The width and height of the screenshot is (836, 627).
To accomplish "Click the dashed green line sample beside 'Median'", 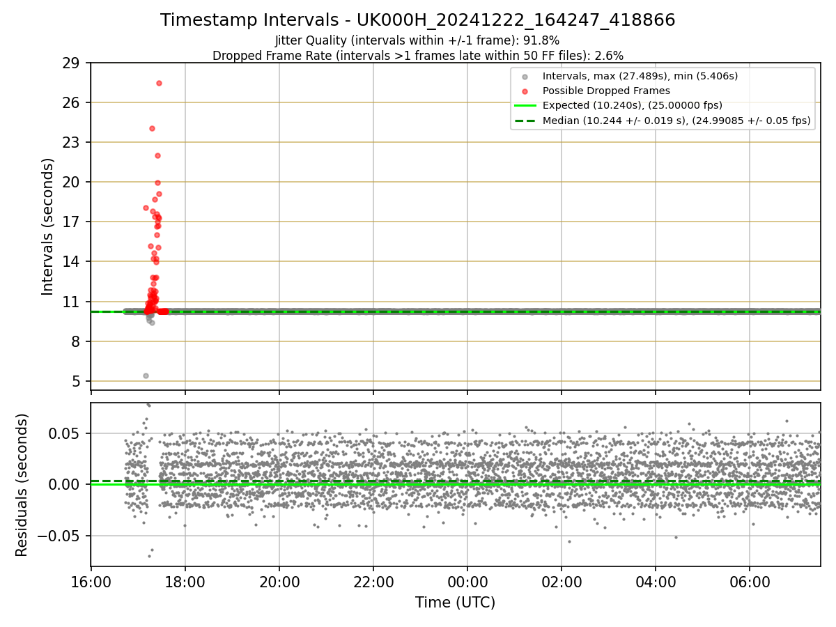I will point(525,121).
